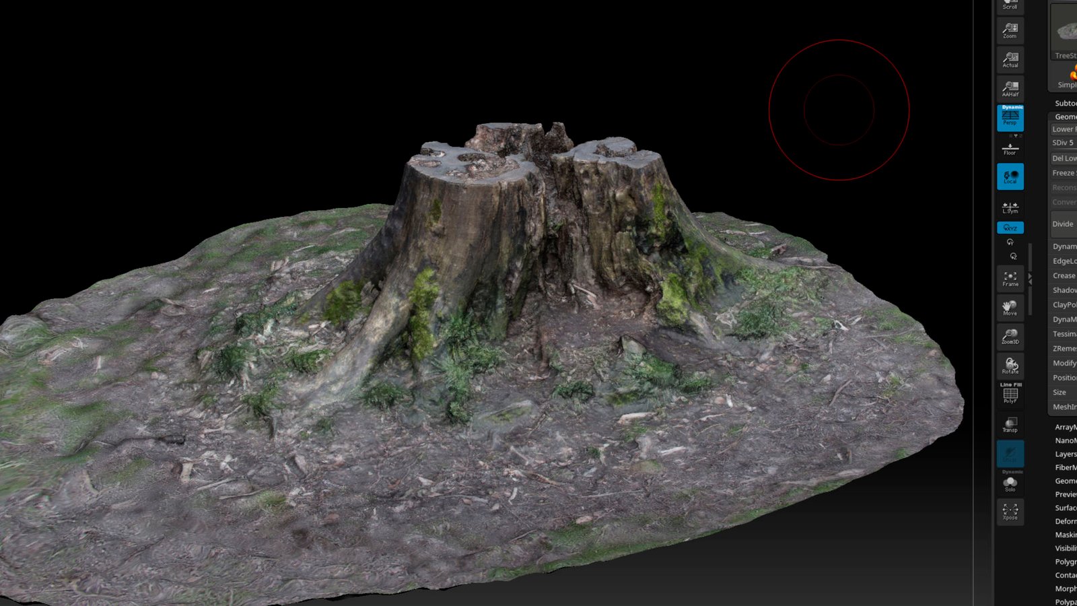
Task: Toggle the Persp perspective button
Action: 1010,118
